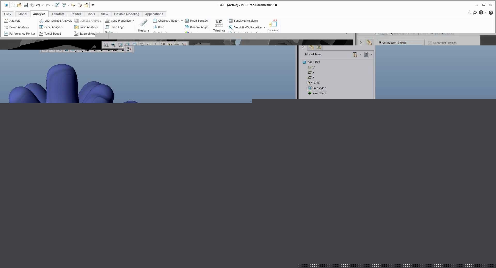Click the Undo arrow icon
This screenshot has width=496, height=268.
tap(38, 5)
